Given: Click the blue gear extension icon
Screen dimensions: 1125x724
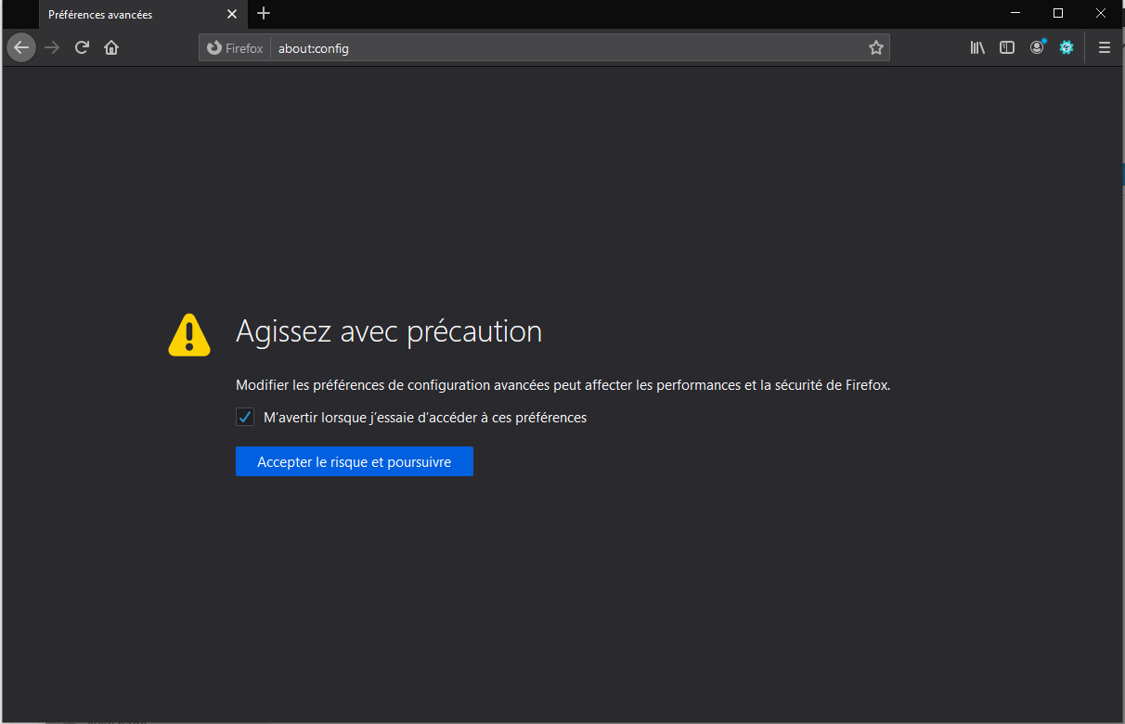Looking at the screenshot, I should coord(1067,48).
